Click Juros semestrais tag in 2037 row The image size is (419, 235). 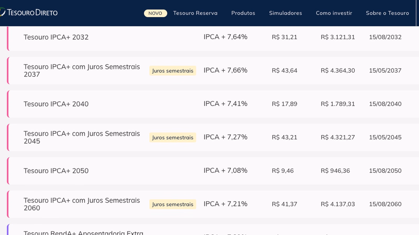click(173, 70)
